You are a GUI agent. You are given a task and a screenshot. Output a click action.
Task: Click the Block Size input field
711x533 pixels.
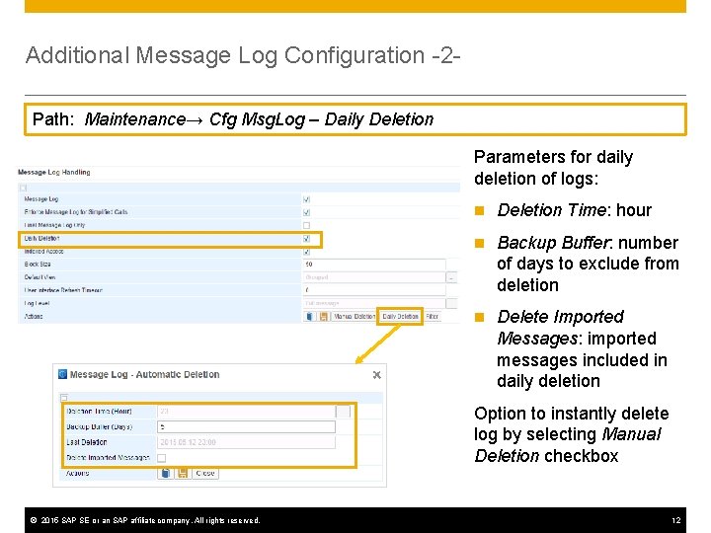coord(374,265)
